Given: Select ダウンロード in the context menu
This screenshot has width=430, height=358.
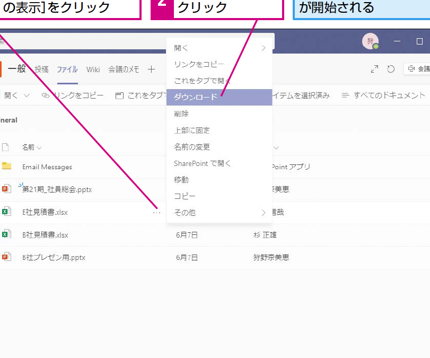Looking at the screenshot, I should point(196,98).
